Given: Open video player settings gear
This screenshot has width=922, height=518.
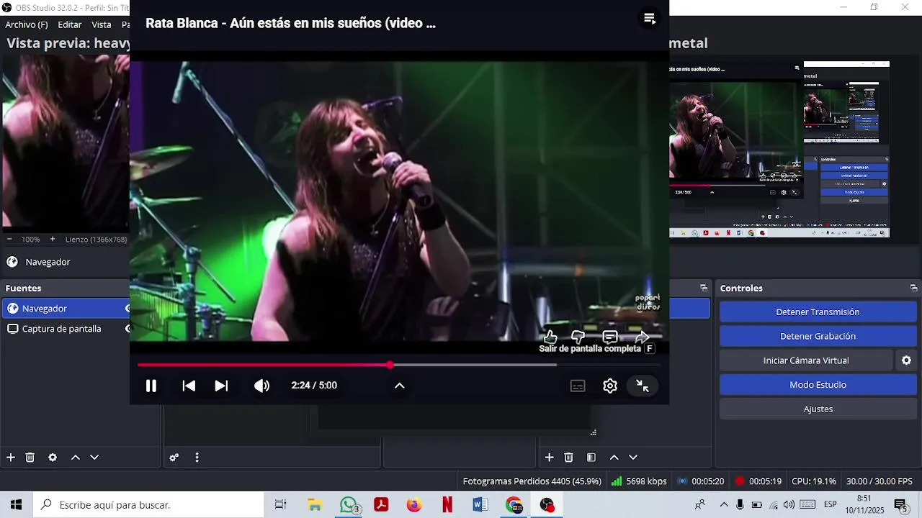Looking at the screenshot, I should click(x=610, y=386).
